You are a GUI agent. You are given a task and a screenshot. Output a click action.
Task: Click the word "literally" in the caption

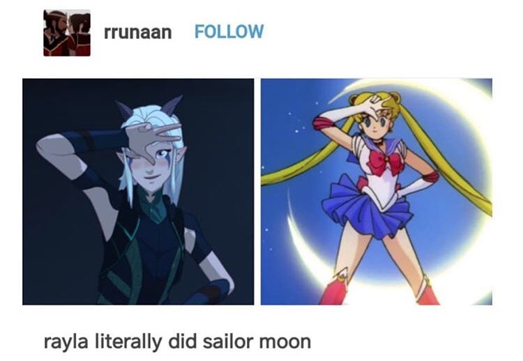pos(128,342)
